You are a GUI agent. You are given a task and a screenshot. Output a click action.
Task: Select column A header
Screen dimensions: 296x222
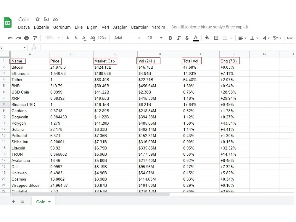30,54
